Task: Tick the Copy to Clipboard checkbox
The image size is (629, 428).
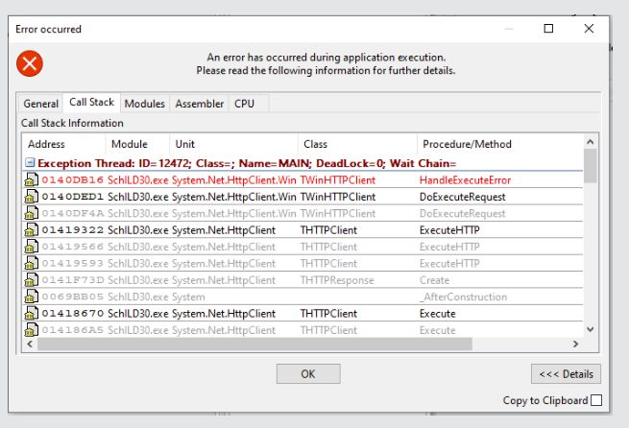Action: [x=596, y=400]
